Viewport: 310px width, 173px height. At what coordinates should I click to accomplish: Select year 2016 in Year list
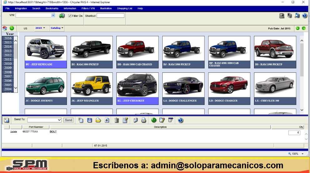coord(8,38)
